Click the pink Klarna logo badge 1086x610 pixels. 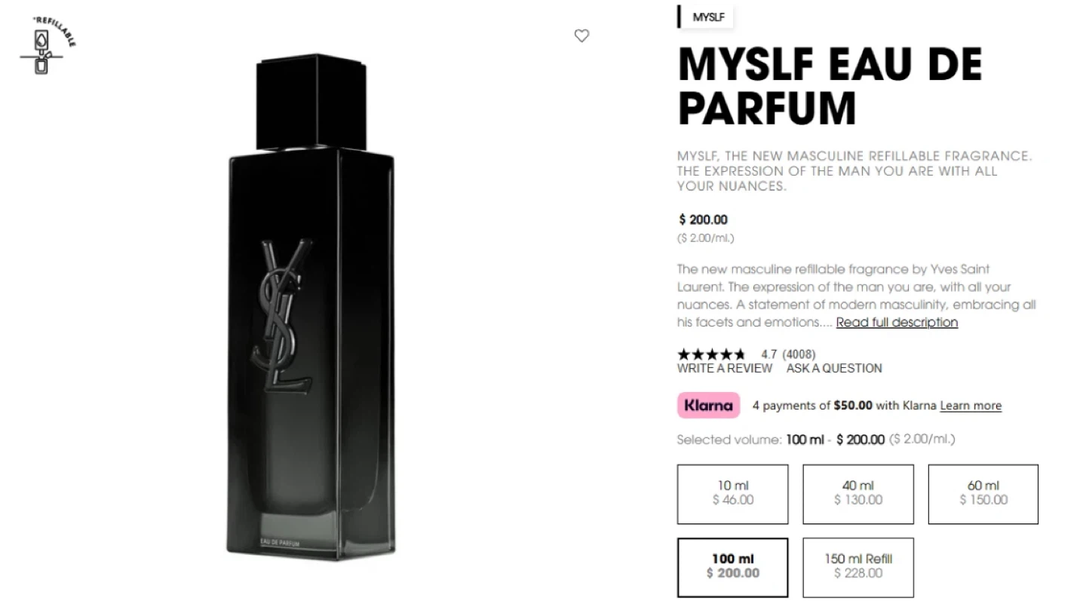(x=708, y=405)
